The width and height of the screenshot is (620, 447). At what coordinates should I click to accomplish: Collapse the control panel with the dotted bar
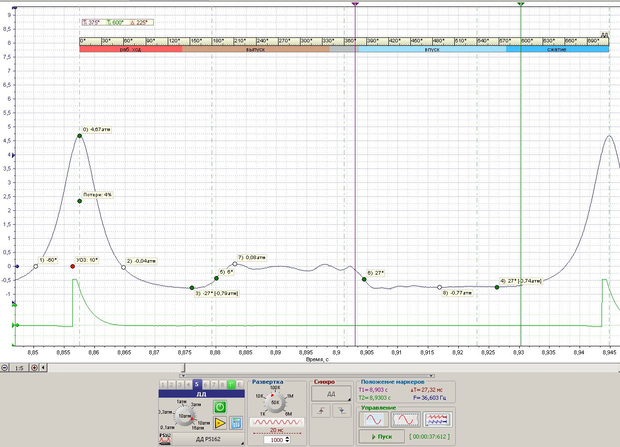pos(308,376)
